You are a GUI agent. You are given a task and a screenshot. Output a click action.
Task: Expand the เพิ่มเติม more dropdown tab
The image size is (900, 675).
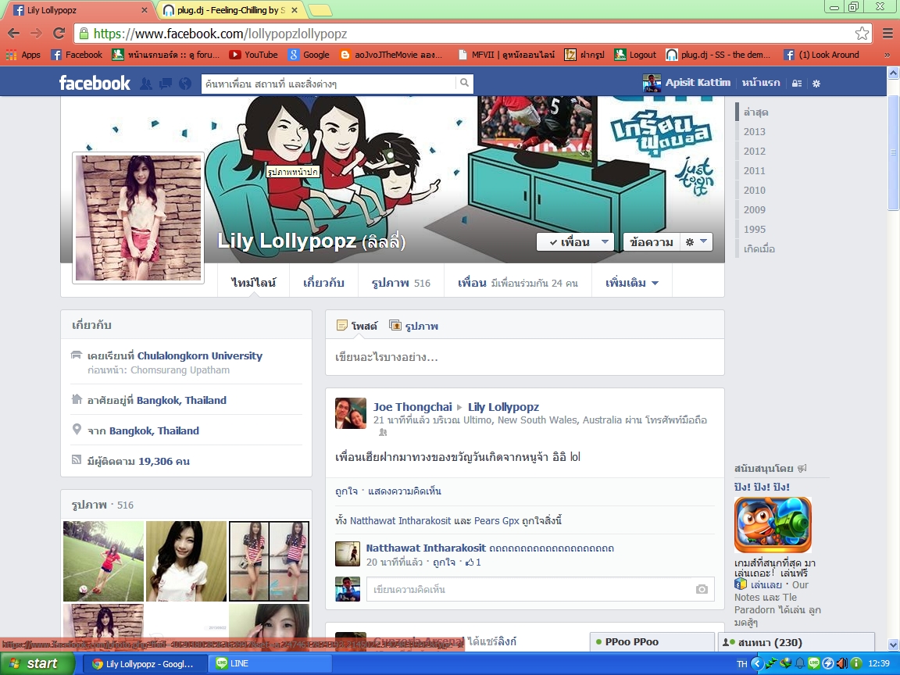pos(632,282)
